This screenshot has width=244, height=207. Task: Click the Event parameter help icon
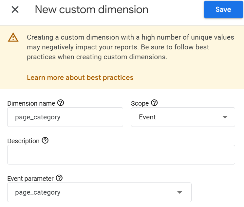(59, 178)
